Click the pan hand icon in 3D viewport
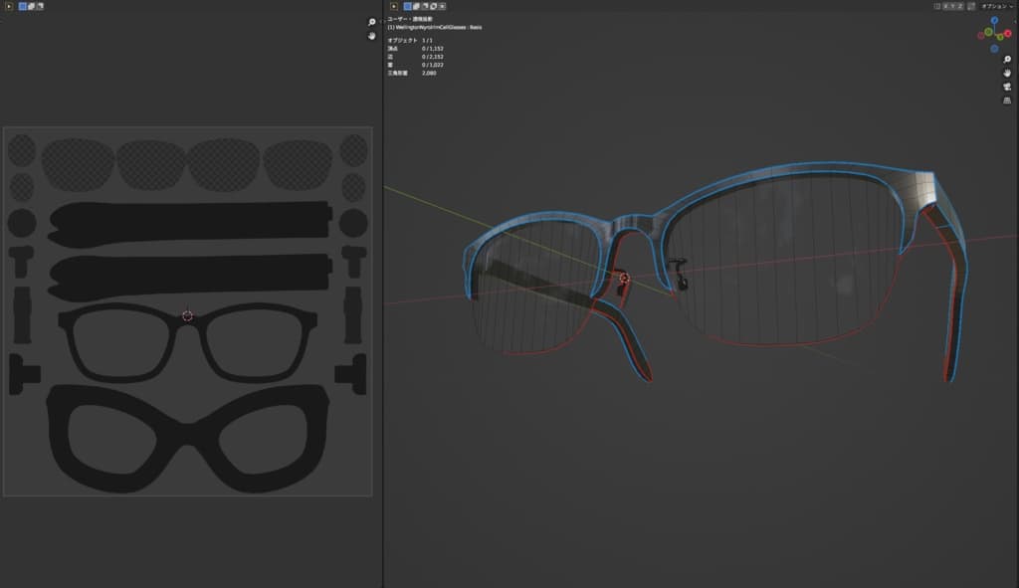The width and height of the screenshot is (1019, 588). pos(1007,73)
